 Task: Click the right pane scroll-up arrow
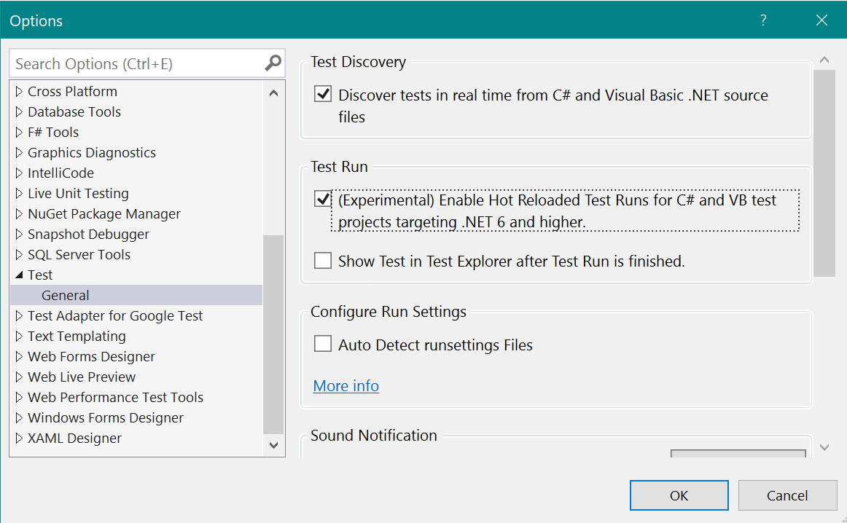pos(824,59)
